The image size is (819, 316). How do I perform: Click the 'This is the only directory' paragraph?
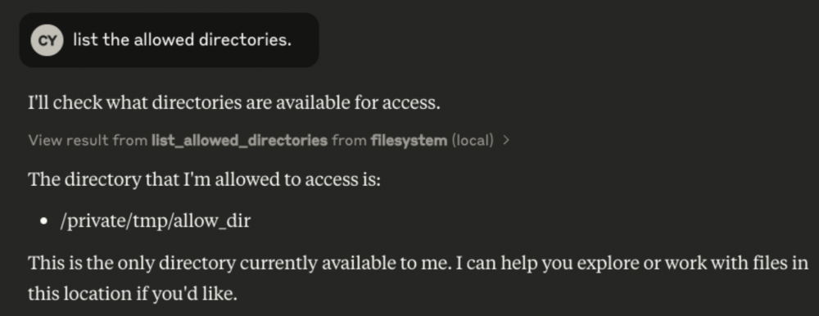[x=419, y=278]
